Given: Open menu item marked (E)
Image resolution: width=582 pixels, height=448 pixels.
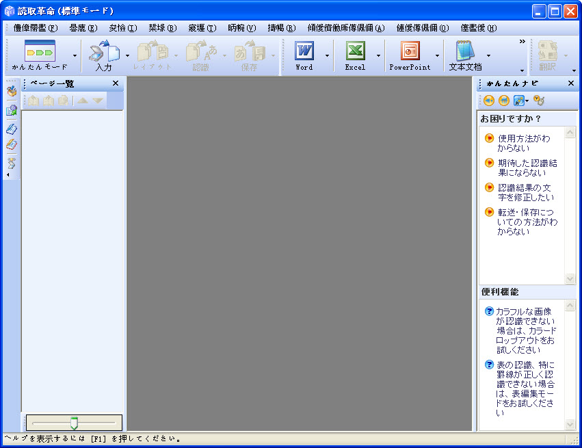Looking at the screenshot, I should [x=83, y=28].
